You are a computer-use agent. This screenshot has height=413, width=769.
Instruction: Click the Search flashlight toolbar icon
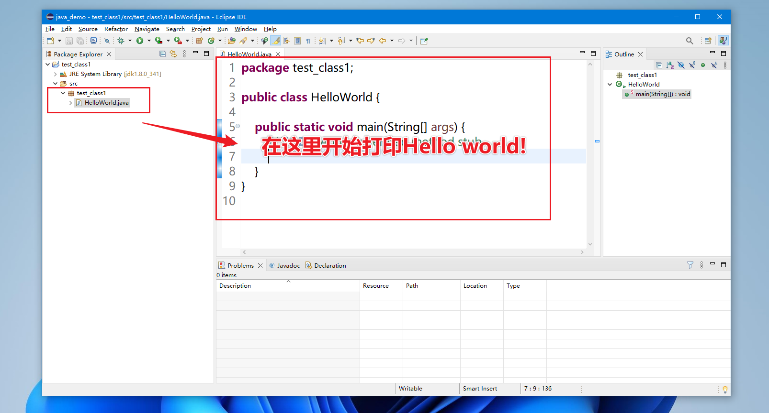coord(244,41)
